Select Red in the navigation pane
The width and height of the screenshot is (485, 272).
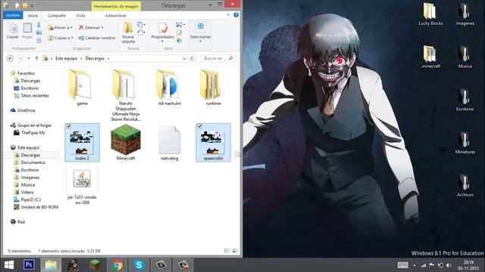[20, 221]
